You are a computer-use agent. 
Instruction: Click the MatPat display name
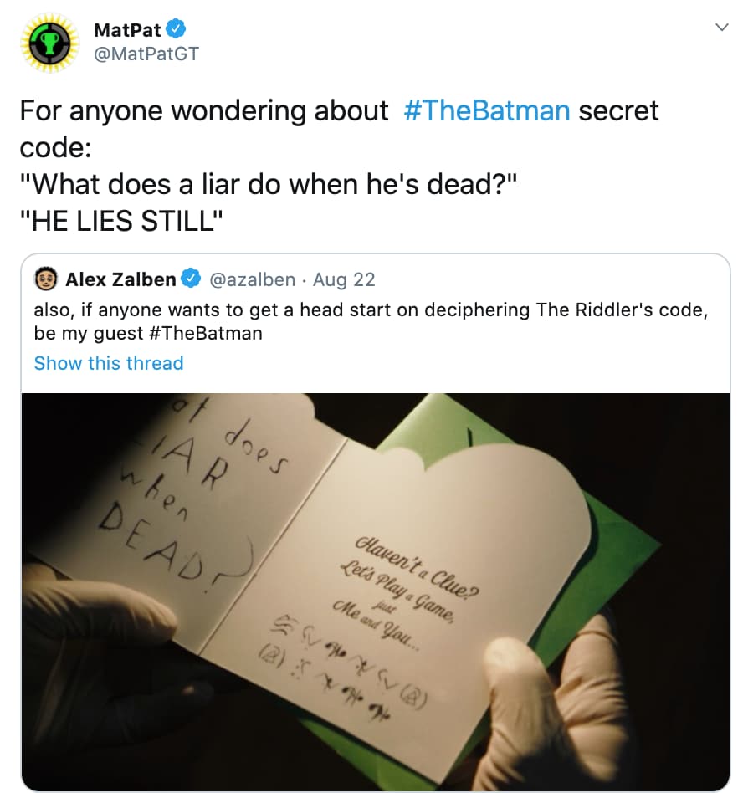(x=127, y=30)
